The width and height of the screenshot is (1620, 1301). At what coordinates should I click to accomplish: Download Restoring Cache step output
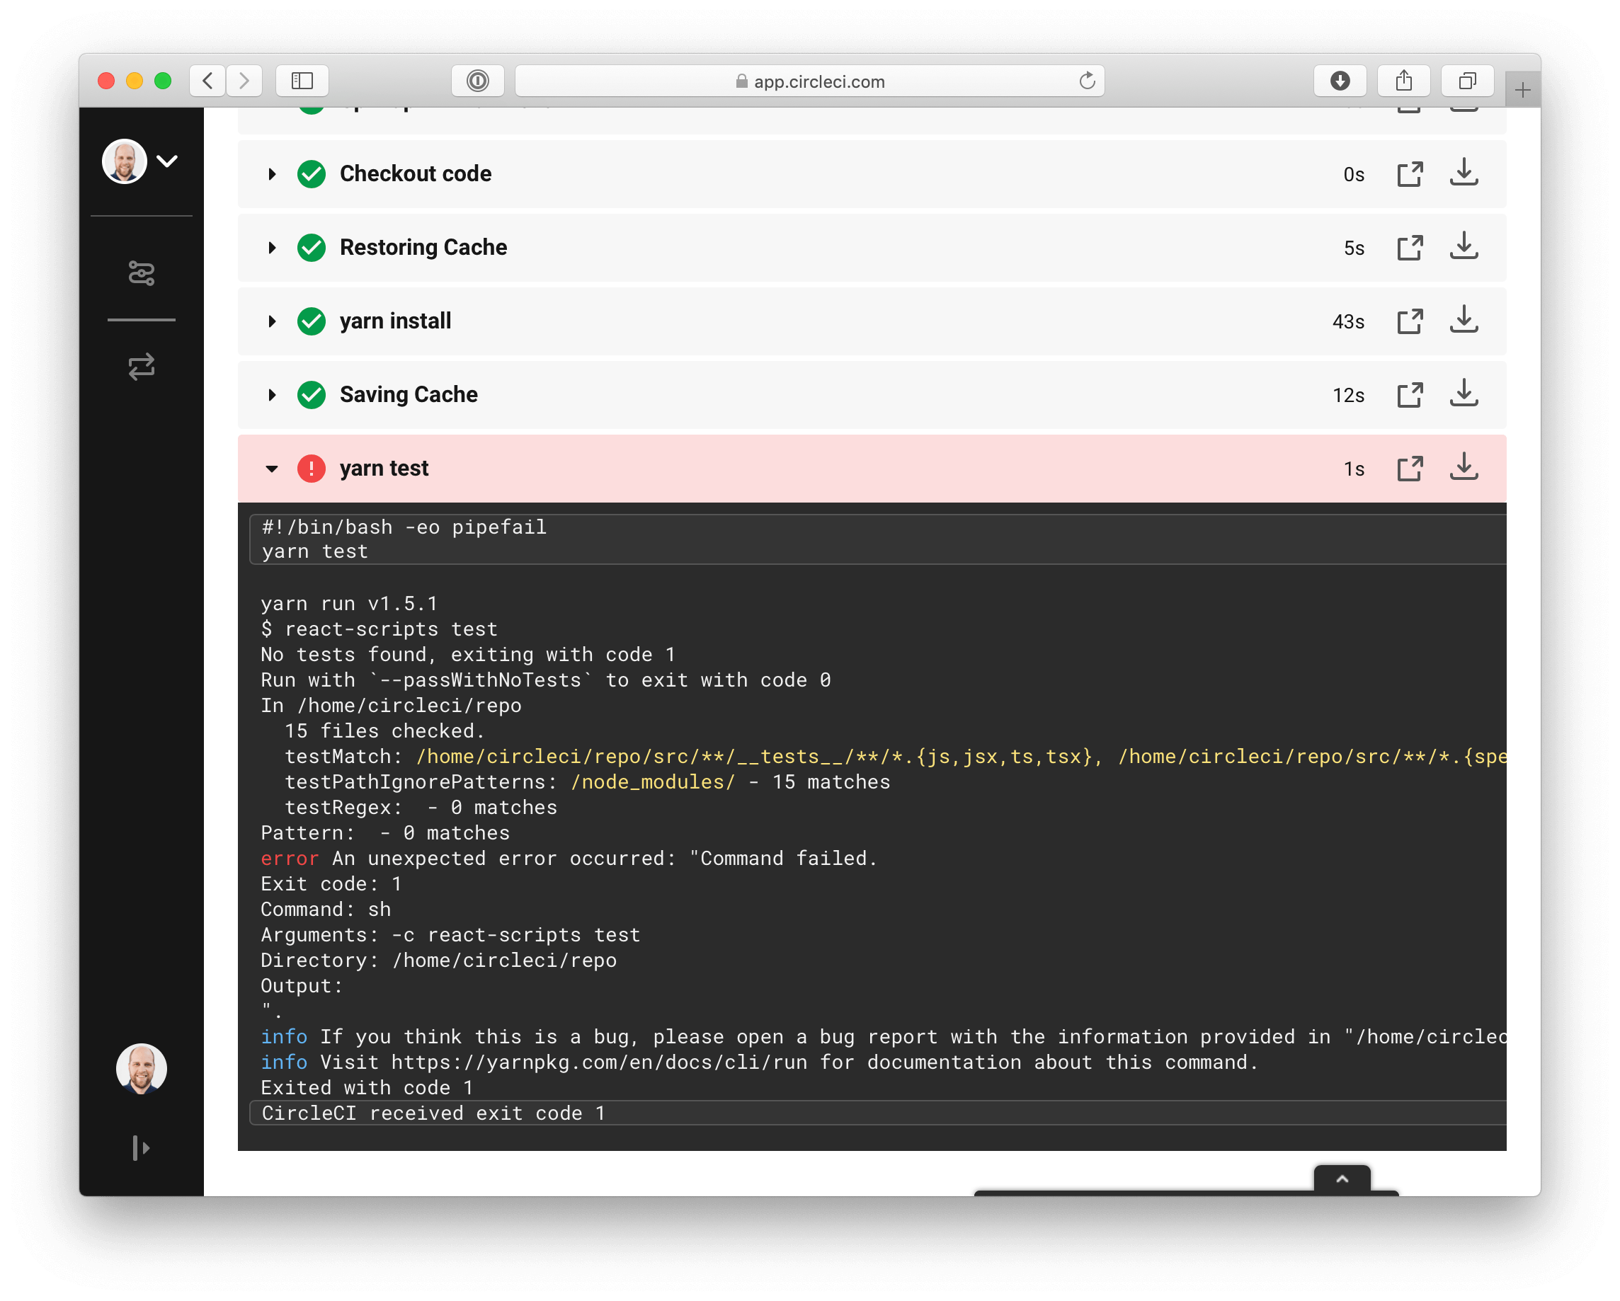pyautogui.click(x=1464, y=246)
